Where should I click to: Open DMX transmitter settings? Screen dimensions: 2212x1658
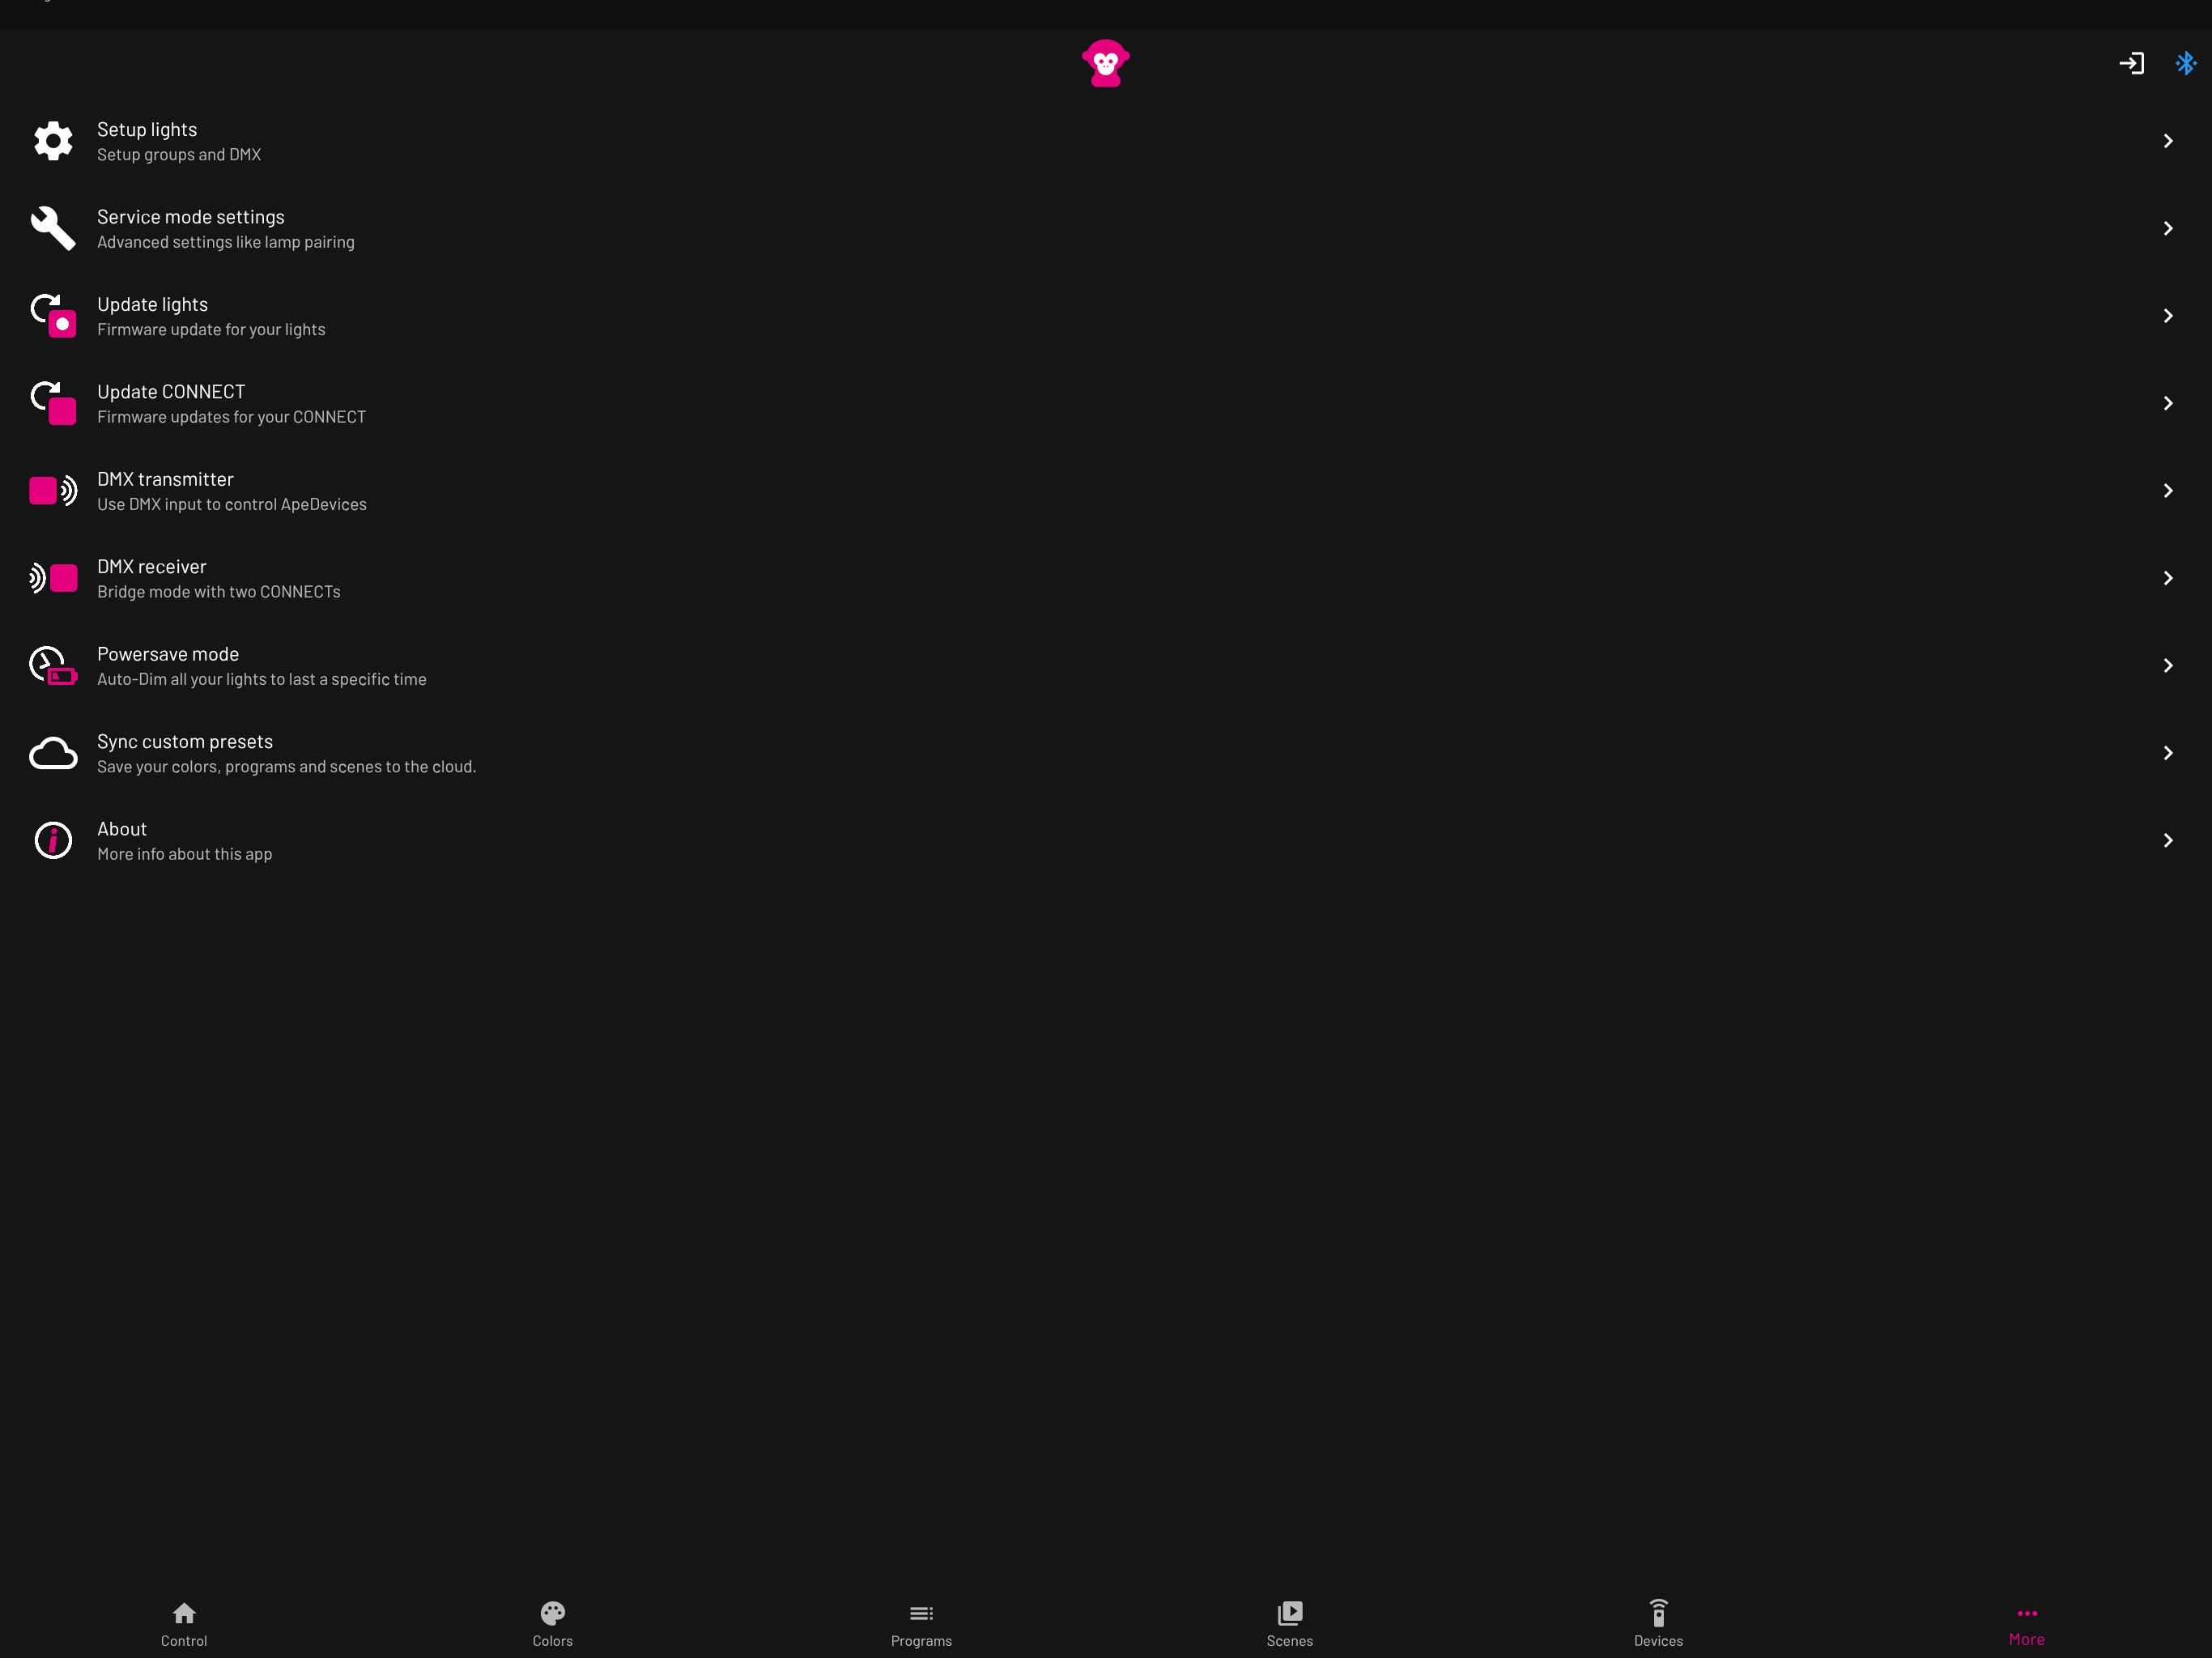pos(1106,490)
